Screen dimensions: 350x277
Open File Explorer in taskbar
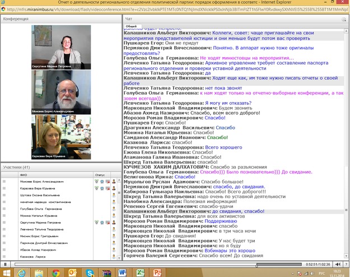point(39,273)
